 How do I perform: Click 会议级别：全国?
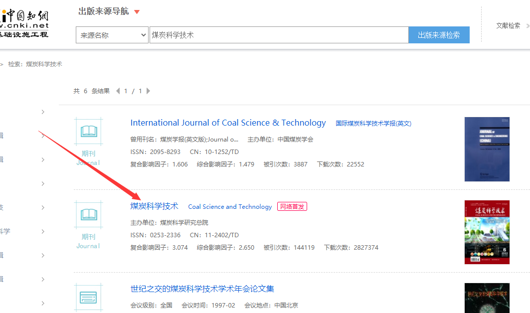[152, 305]
